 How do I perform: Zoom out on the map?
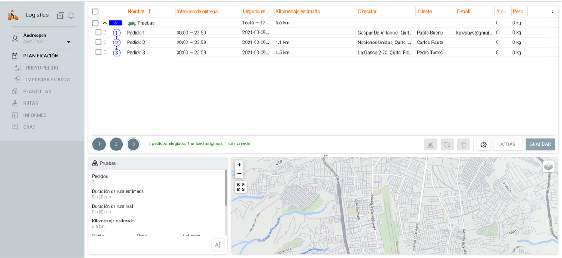[239, 174]
